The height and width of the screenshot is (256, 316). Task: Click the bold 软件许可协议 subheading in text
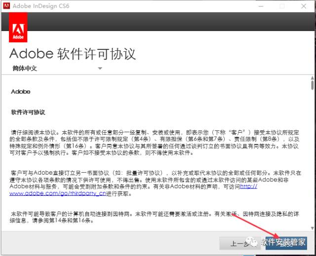click(28, 112)
